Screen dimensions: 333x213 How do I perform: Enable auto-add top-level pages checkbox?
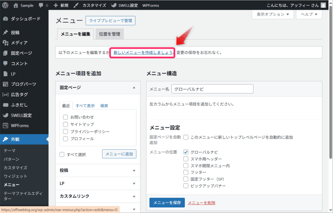tap(186, 137)
